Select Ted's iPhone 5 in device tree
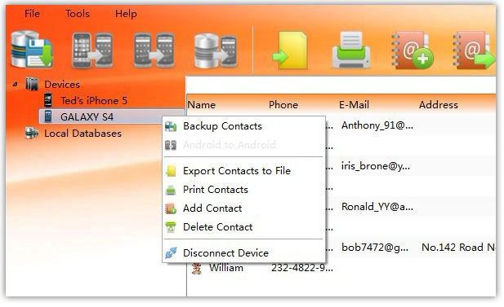The height and width of the screenshot is (307, 504). 94,101
